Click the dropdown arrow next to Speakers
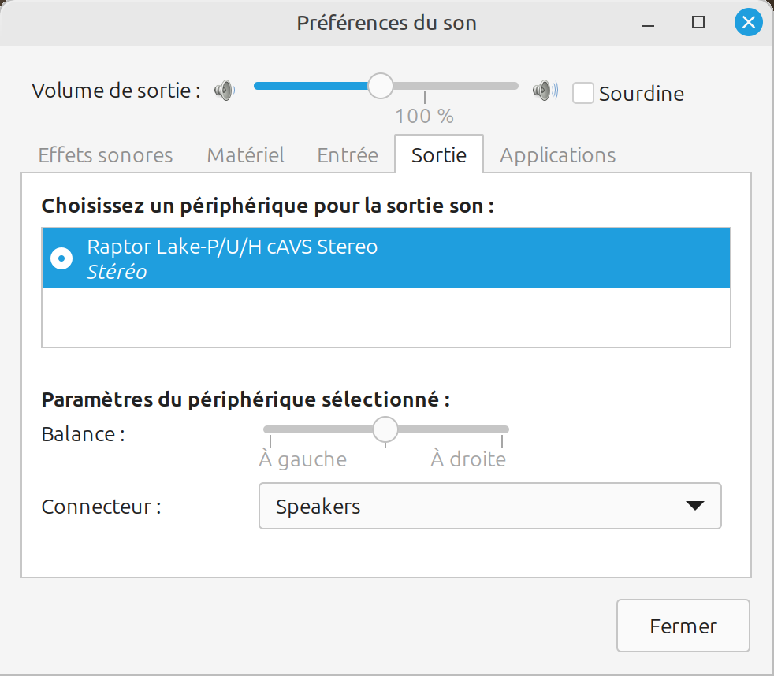 pyautogui.click(x=695, y=506)
